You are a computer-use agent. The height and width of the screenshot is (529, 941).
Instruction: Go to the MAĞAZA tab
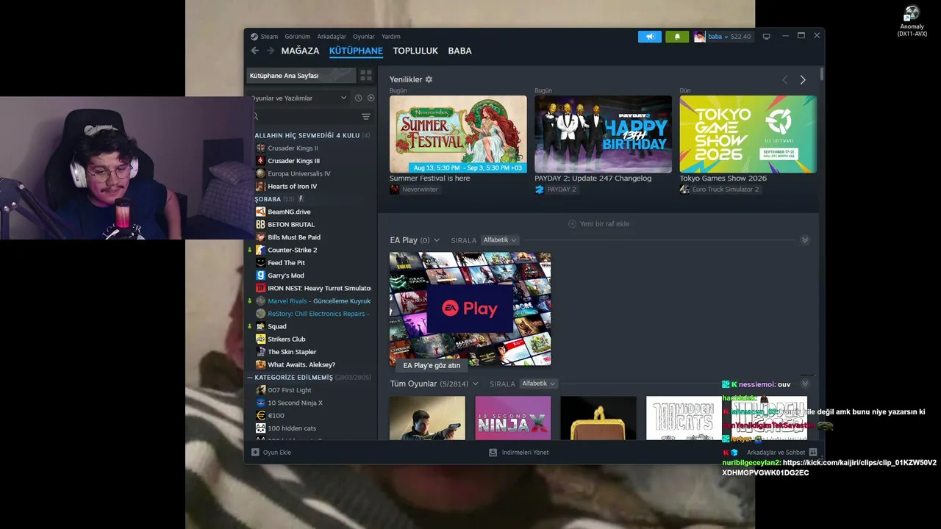(300, 51)
